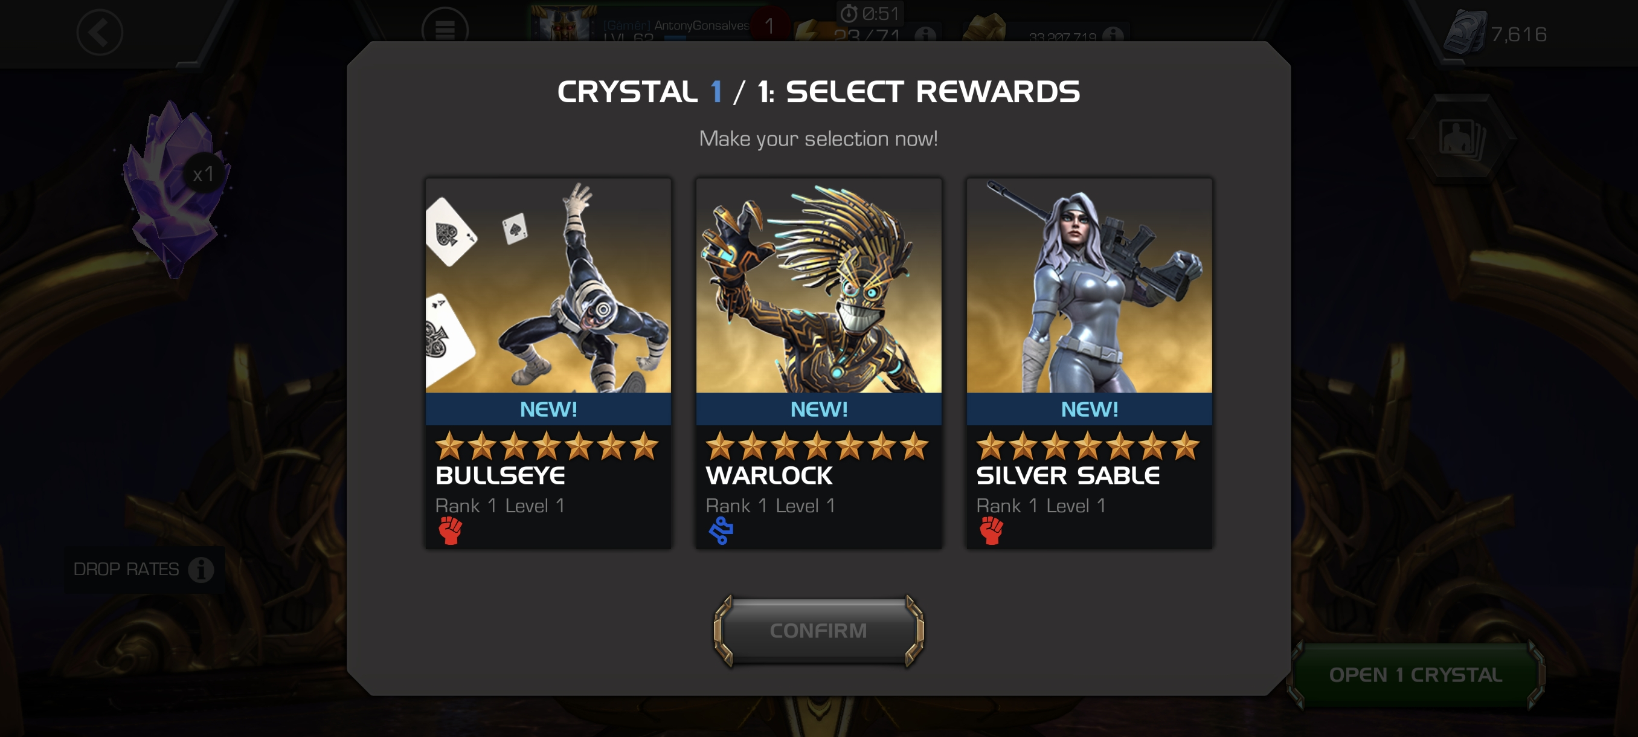Go back using the back arrow

coord(100,33)
